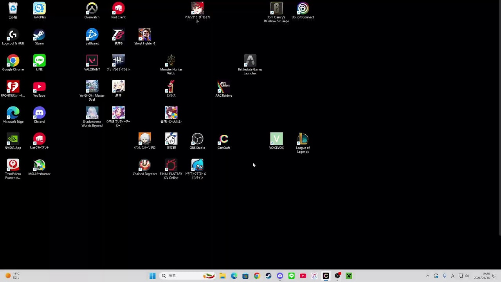Select the Logicool G HUB desktop icon
Screen dimensions: 501x282
[x=13, y=37]
